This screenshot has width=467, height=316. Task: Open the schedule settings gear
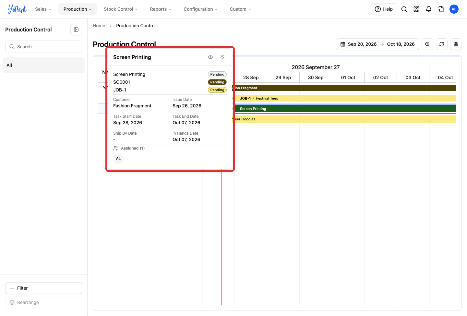[456, 44]
